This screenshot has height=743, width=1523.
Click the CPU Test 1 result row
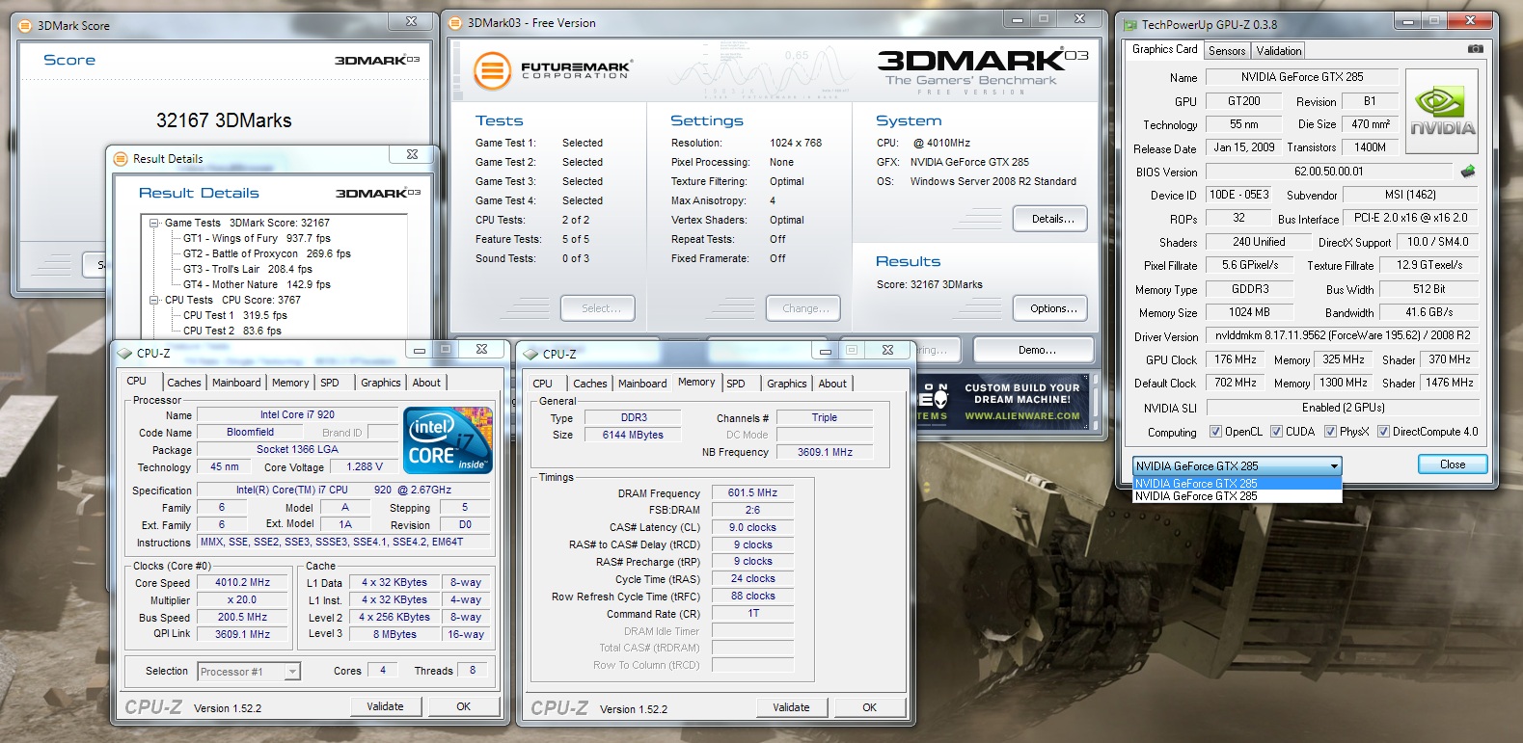click(x=235, y=315)
